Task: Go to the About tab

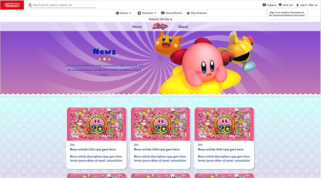Action: pos(183,27)
